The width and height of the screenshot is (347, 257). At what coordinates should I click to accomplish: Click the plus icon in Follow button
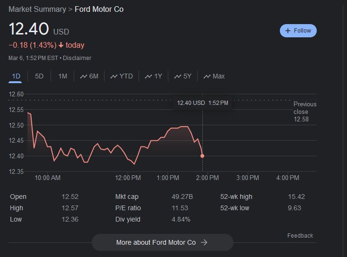288,31
